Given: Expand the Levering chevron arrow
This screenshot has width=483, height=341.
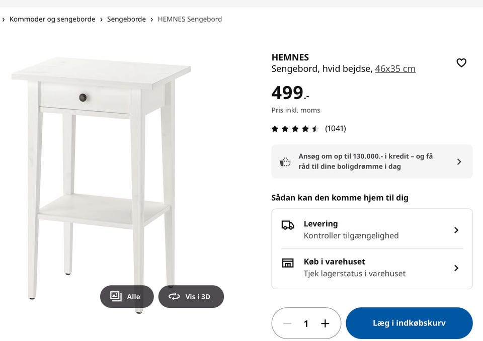Looking at the screenshot, I should (456, 230).
